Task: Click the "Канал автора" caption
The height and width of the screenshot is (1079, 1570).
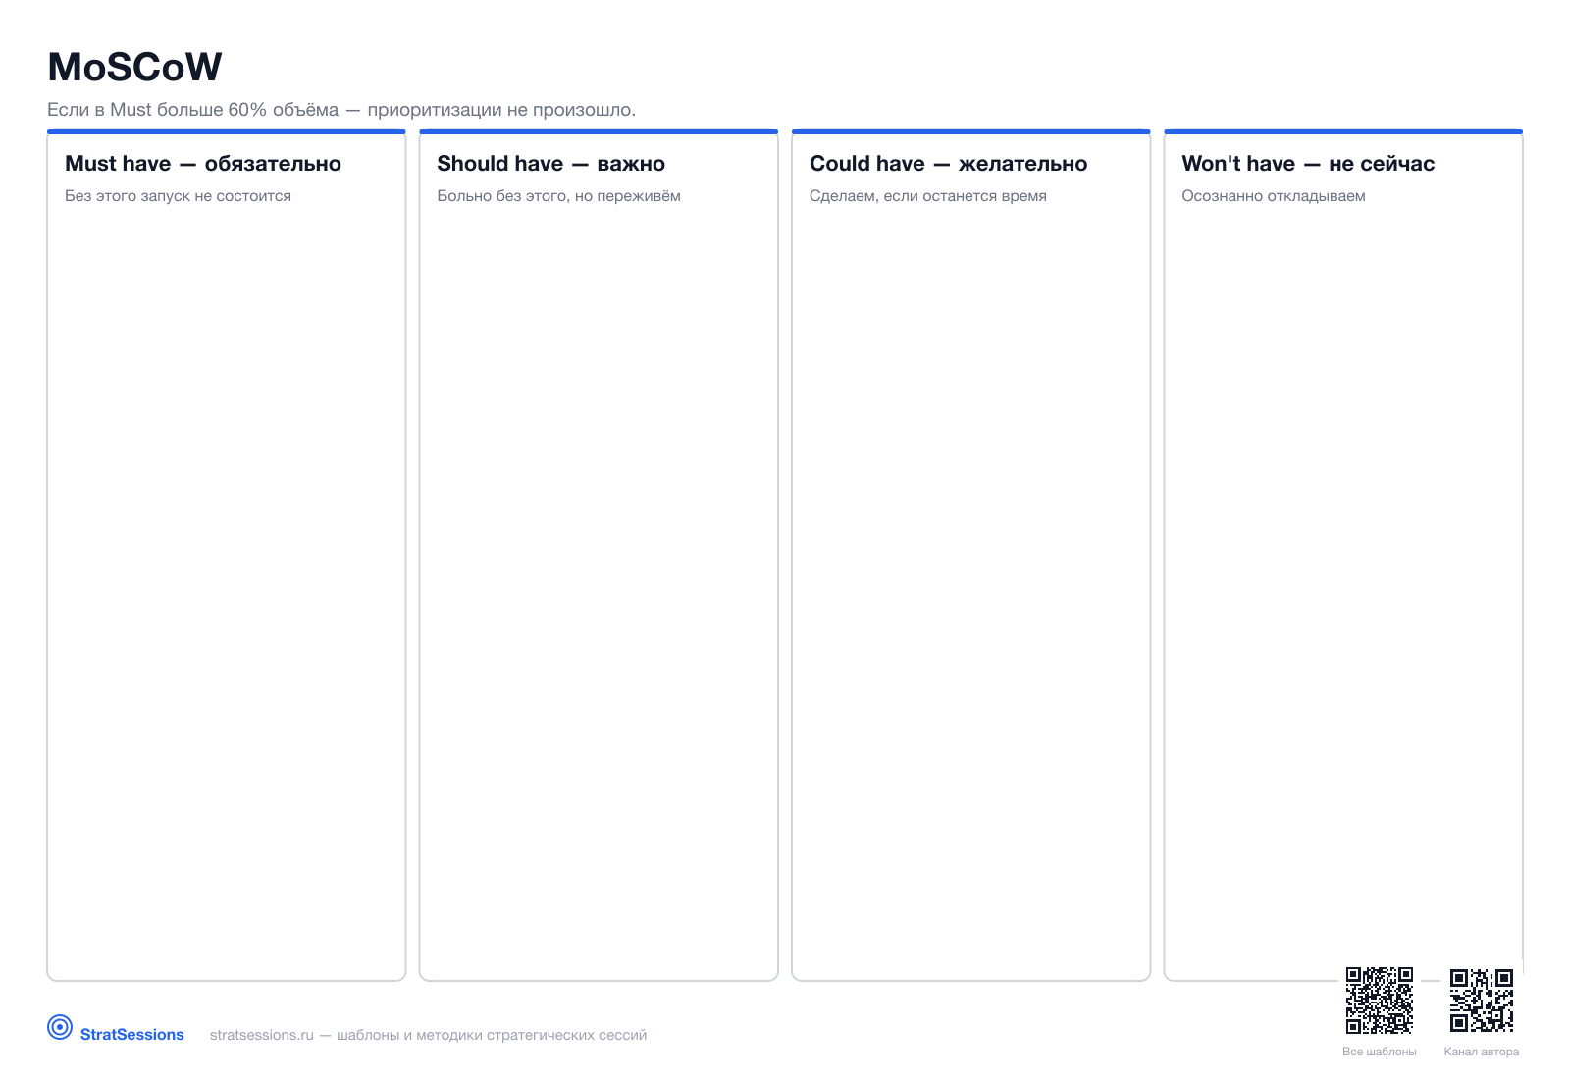Action: tap(1482, 1052)
